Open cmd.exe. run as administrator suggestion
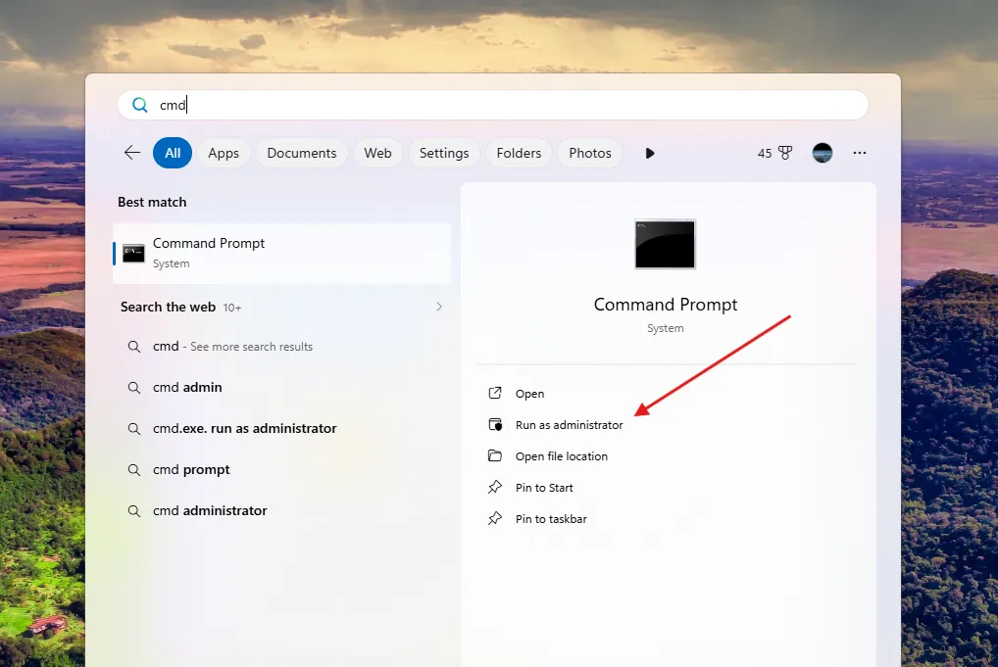Viewport: 998px width, 667px height. [x=281, y=429]
